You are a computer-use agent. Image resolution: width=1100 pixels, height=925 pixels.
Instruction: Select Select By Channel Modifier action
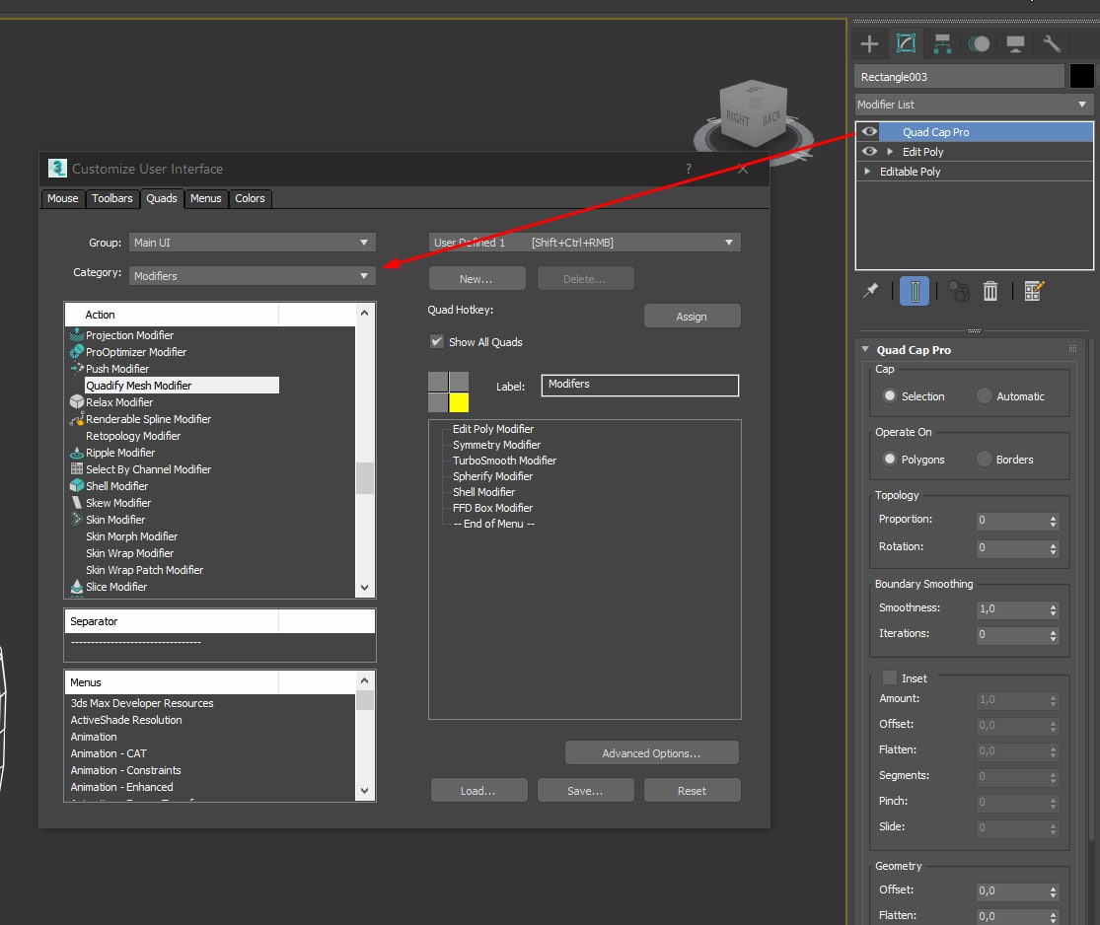(x=148, y=469)
